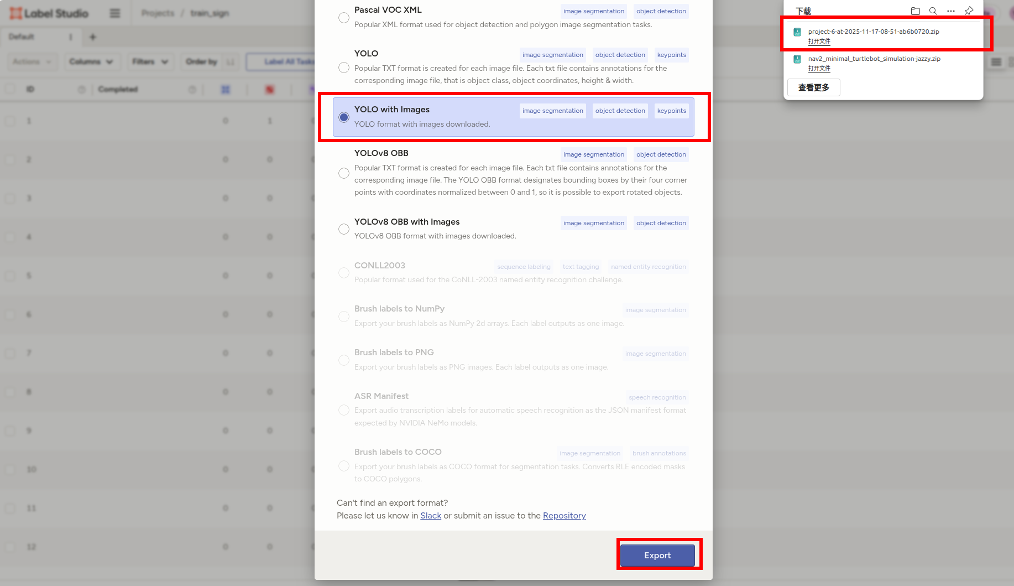Choose the Pascal VOC XML radio option
1014x586 pixels.
(344, 18)
